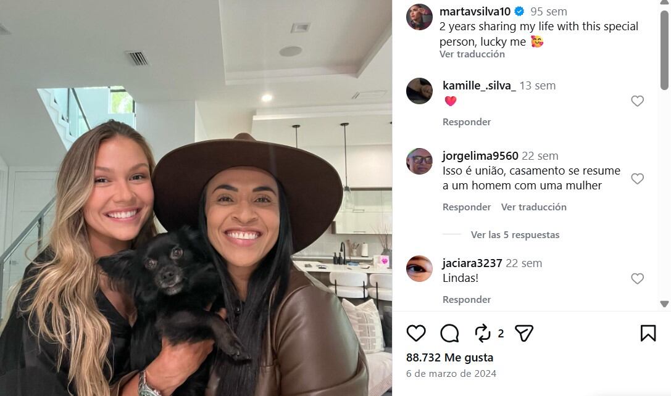Open martavsilva10 profile picture
Image resolution: width=671 pixels, height=396 pixels.
(419, 17)
